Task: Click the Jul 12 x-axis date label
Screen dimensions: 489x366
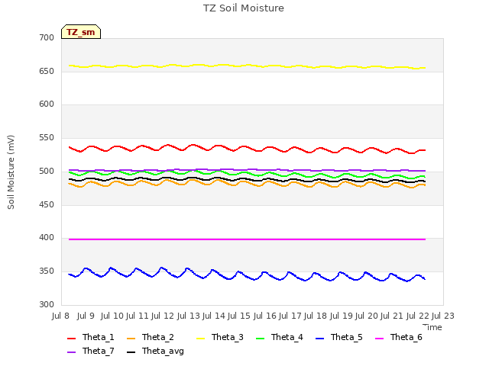Action: [163, 316]
